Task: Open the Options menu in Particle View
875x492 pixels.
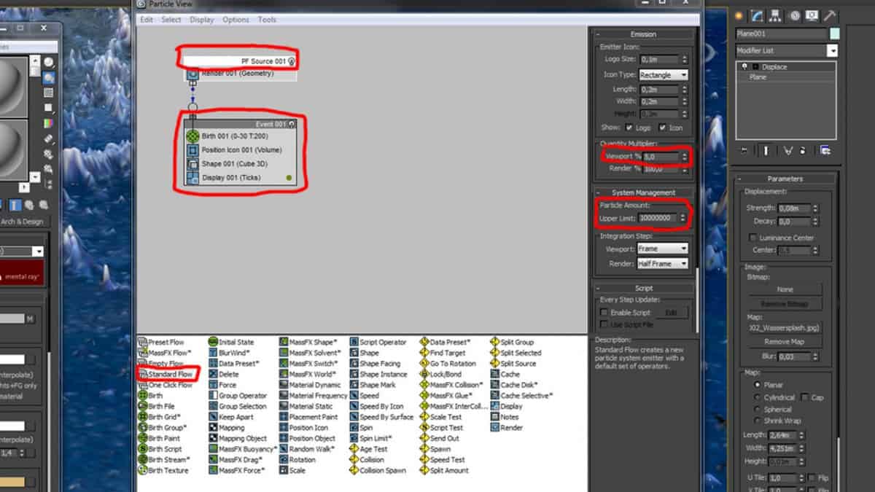Action: point(236,20)
